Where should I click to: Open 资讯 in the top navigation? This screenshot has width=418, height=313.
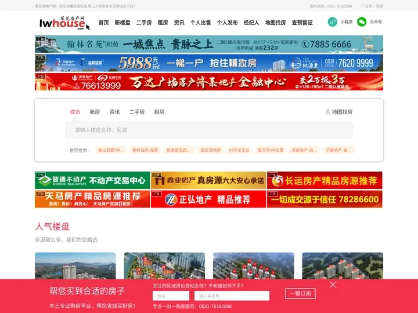[179, 23]
